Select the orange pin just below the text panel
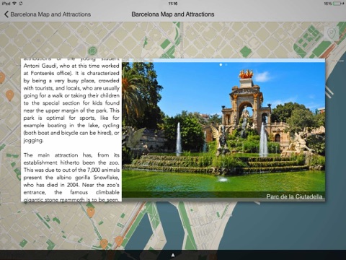Screen dimensions: 346x260 (x=91, y=212)
